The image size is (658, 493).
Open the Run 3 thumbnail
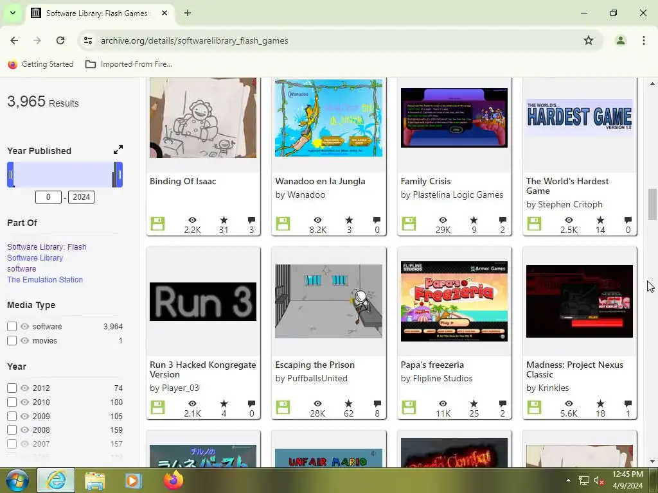203,302
